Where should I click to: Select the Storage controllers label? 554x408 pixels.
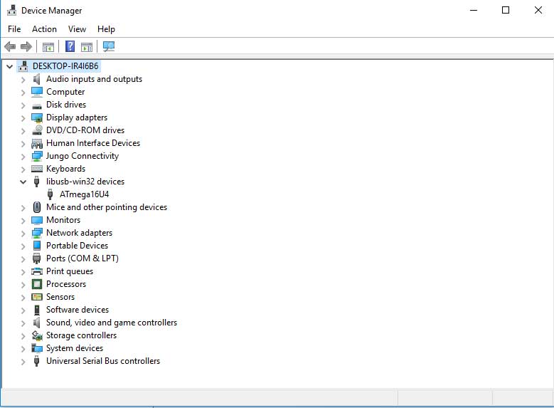tap(81, 335)
